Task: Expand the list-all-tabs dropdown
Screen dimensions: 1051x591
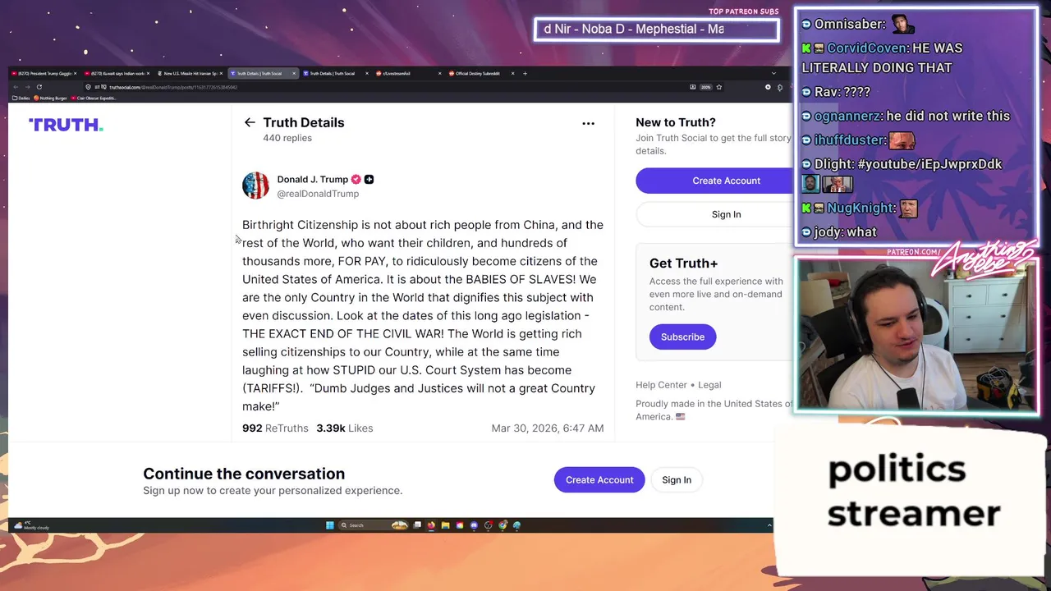Action: point(773,73)
